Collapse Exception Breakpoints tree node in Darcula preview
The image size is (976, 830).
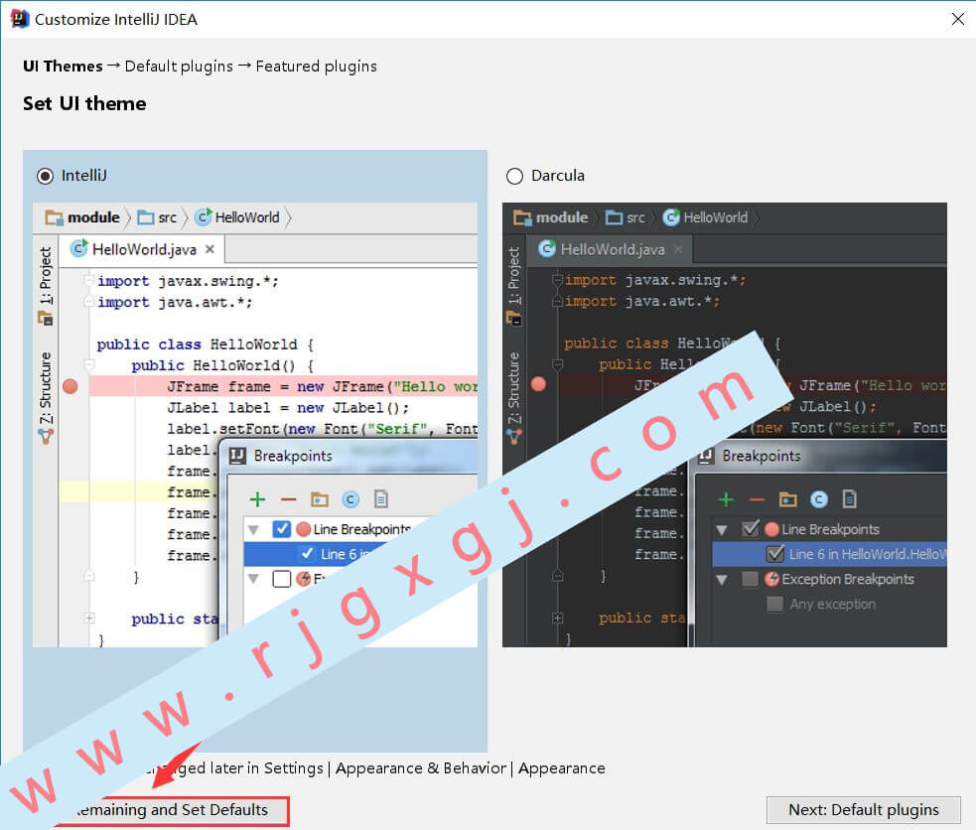click(x=722, y=580)
